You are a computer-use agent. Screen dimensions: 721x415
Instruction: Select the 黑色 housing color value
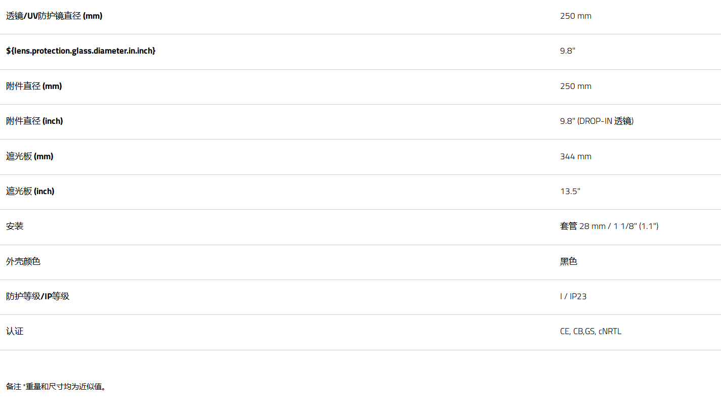(569, 261)
